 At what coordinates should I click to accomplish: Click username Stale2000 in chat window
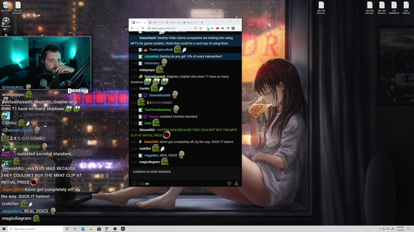click(151, 142)
